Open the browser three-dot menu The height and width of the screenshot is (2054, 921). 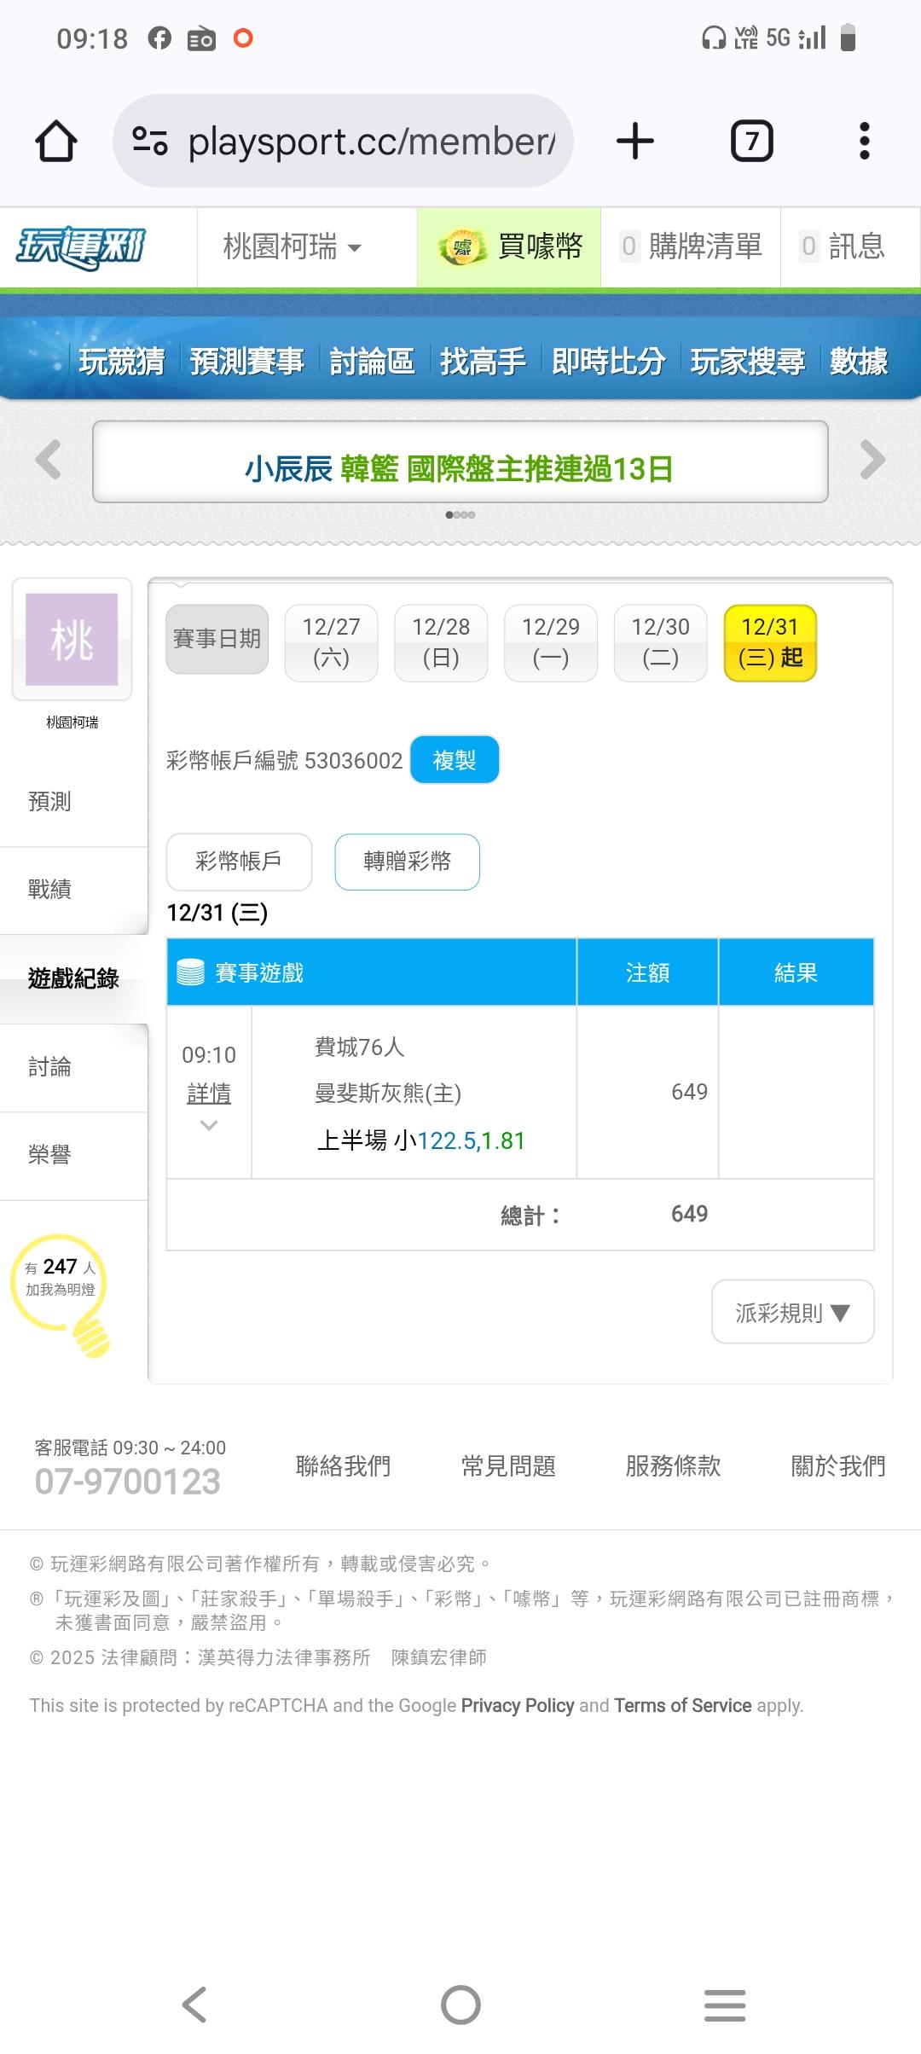tap(864, 141)
